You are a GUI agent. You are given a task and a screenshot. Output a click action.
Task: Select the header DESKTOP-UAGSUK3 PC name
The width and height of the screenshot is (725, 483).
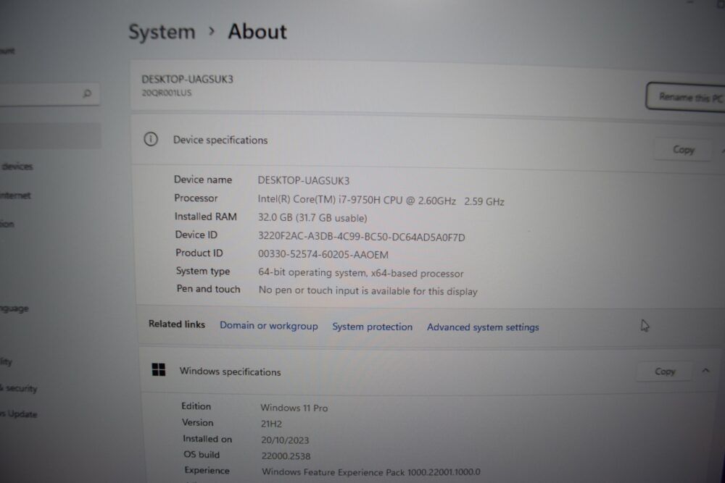click(x=187, y=79)
